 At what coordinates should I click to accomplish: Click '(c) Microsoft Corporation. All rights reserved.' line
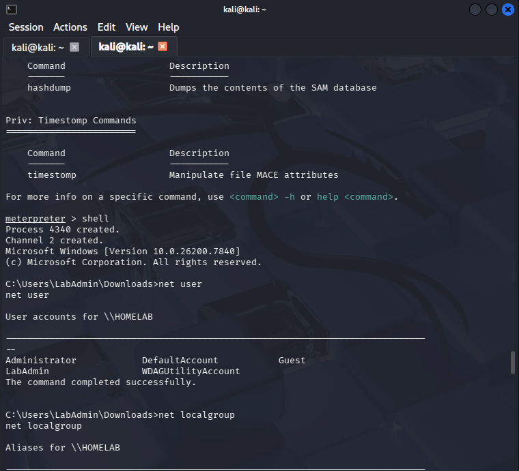click(x=133, y=262)
